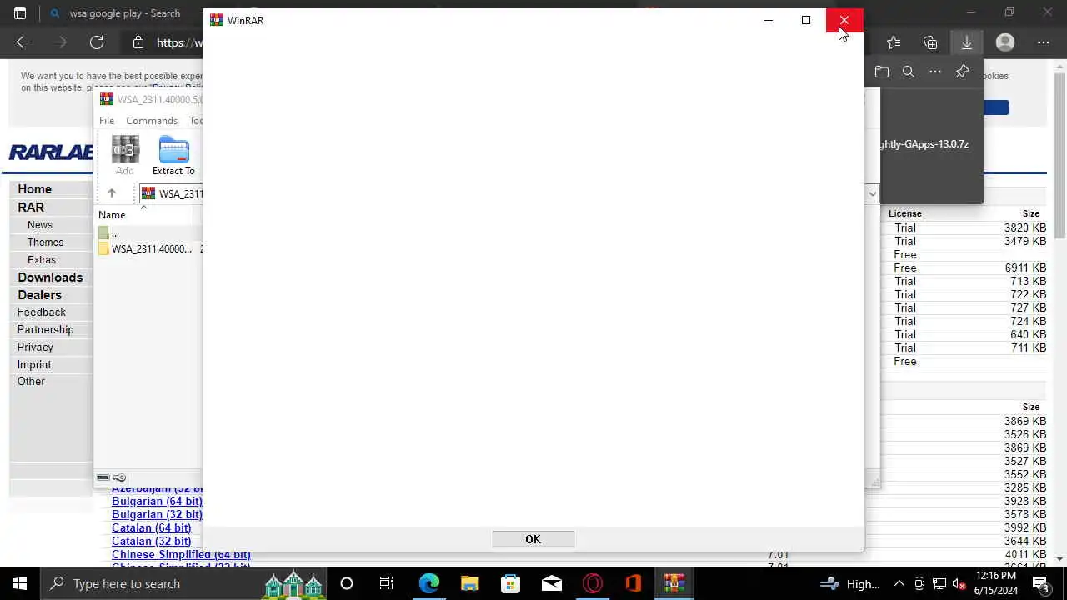Open Cortana circle on taskbar

point(347,583)
